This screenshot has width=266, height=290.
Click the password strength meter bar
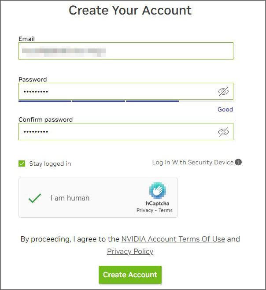(x=98, y=101)
